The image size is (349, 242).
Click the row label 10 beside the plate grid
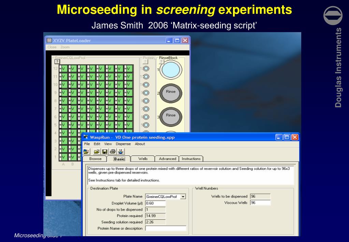pos(55,85)
